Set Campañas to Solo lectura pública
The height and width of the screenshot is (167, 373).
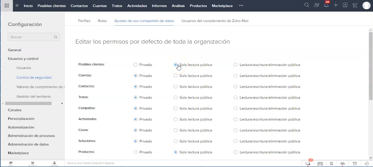point(176,109)
